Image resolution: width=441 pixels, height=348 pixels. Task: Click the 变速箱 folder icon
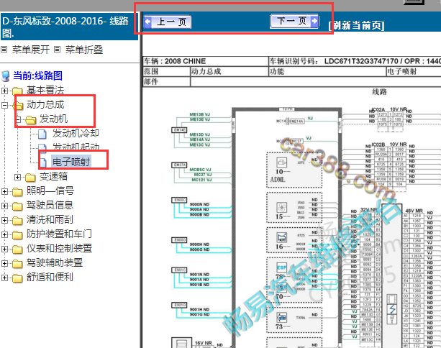pyautogui.click(x=30, y=178)
